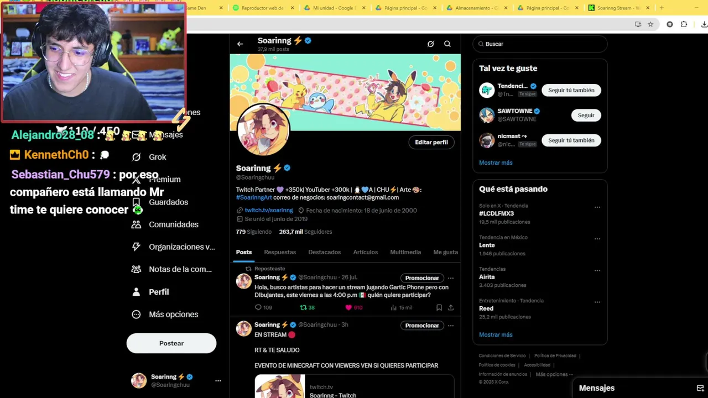Viewport: 708px width, 398px height.
Task: Switch to the Me gusta tab
Action: click(x=446, y=252)
